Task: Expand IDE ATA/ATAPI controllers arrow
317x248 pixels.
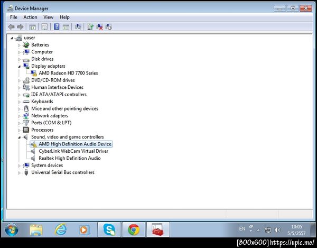Action: pos(20,95)
